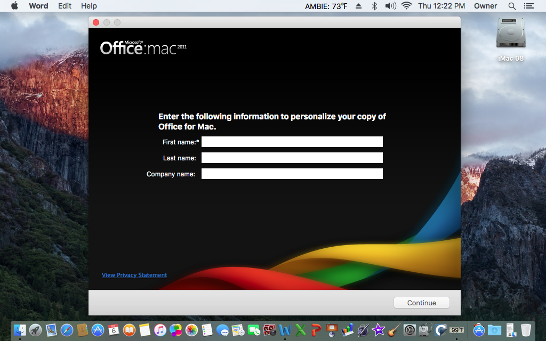Open Numbers from the Dock

point(347,329)
